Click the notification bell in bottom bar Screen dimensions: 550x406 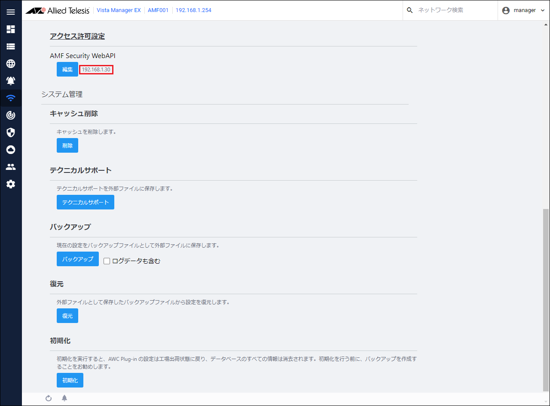pos(64,398)
